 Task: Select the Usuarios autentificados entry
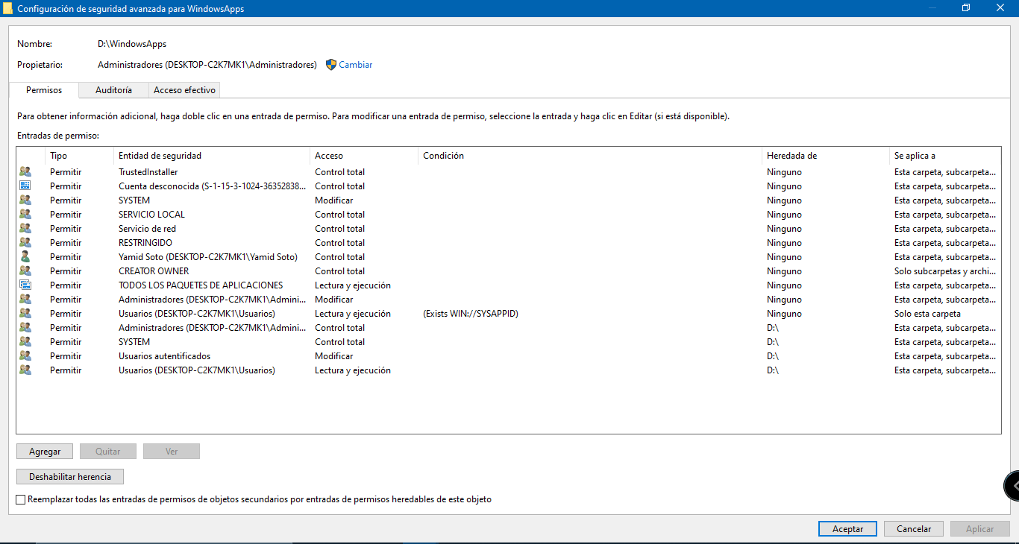click(x=508, y=356)
